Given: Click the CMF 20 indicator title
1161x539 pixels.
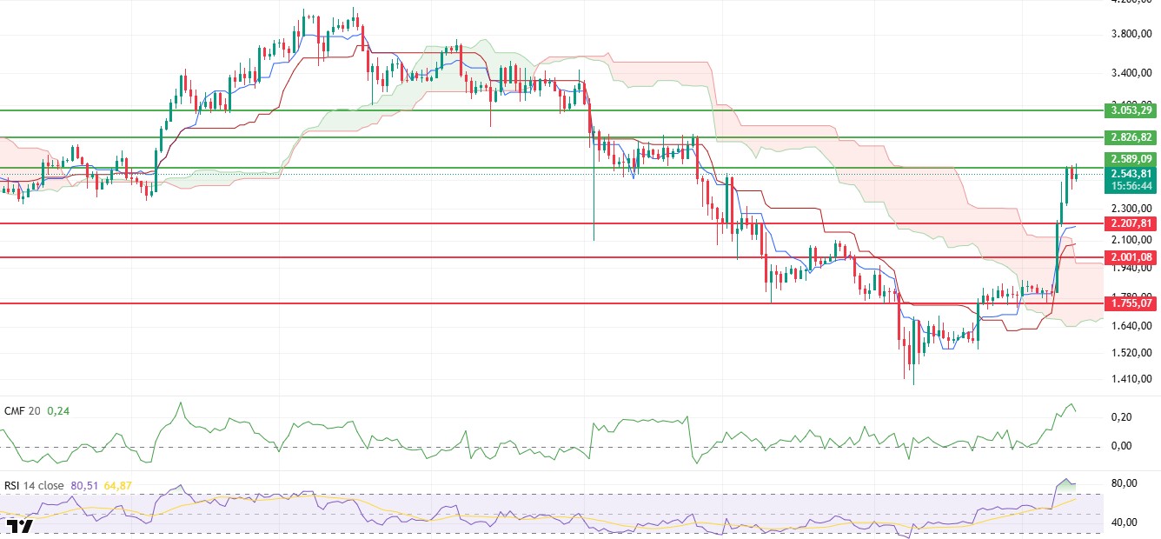Looking at the screenshot, I should [23, 411].
